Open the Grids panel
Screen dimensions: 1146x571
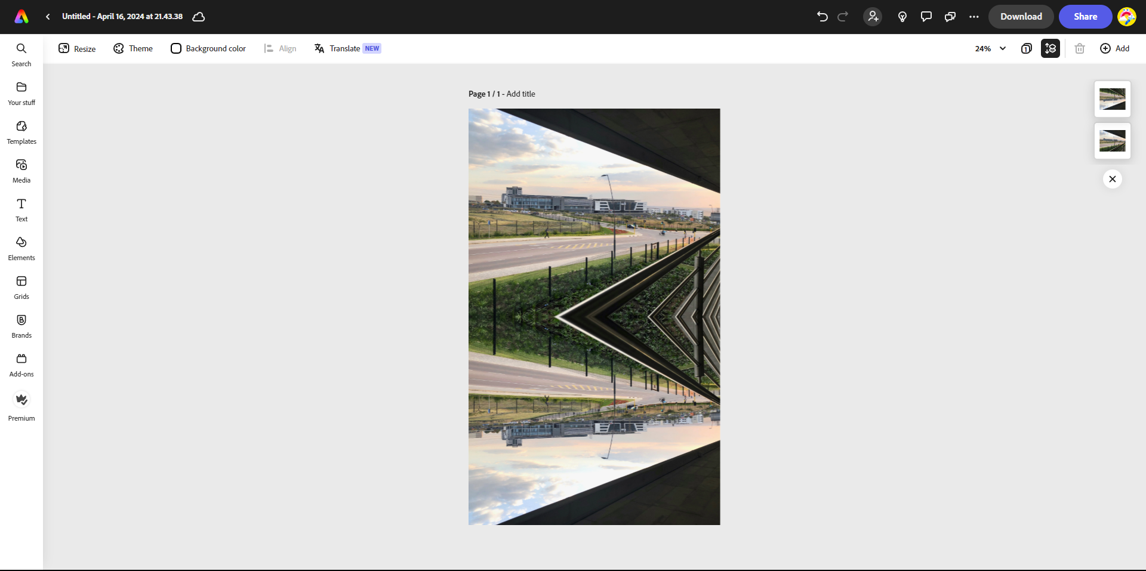click(21, 288)
